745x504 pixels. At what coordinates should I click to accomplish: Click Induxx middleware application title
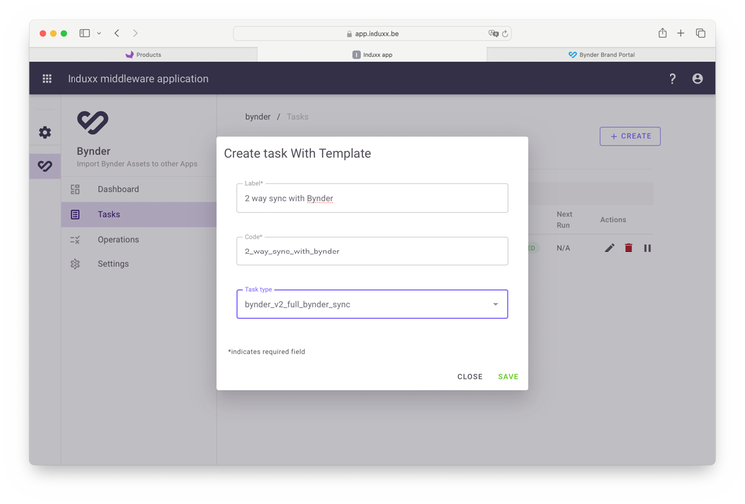tap(138, 79)
